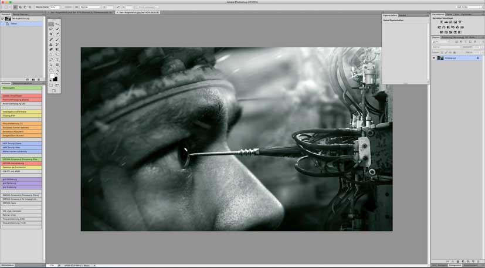Select the Lasso tool
Viewport: 485px width, 268px height.
coord(50,29)
